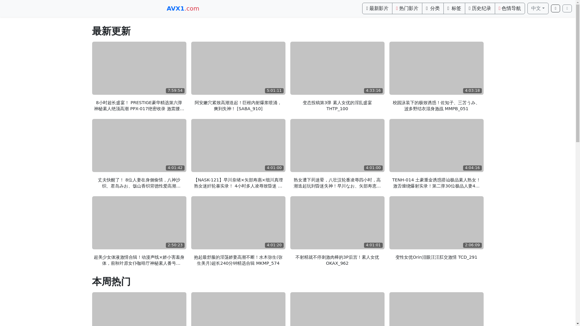The width and height of the screenshot is (580, 326).
Task: Click the 最新更新 section heading
Action: point(111,31)
